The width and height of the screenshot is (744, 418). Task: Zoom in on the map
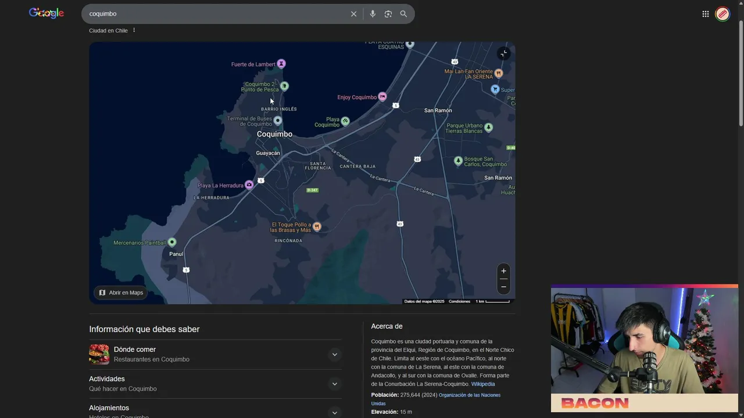(503, 271)
